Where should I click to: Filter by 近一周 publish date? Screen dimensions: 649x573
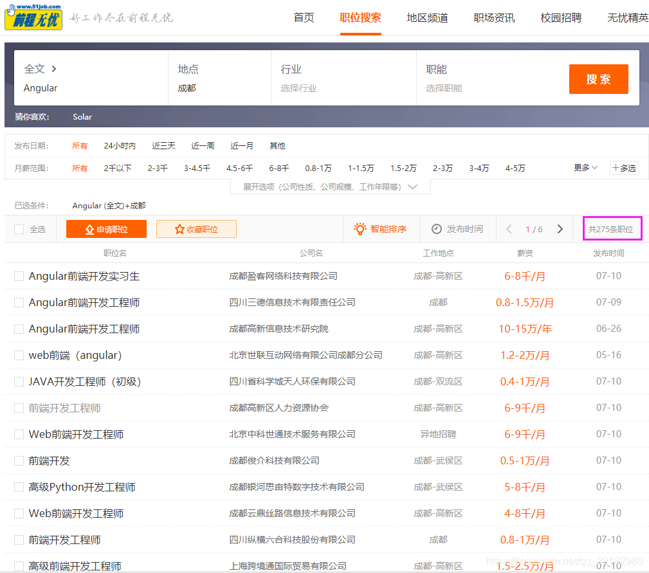203,145
